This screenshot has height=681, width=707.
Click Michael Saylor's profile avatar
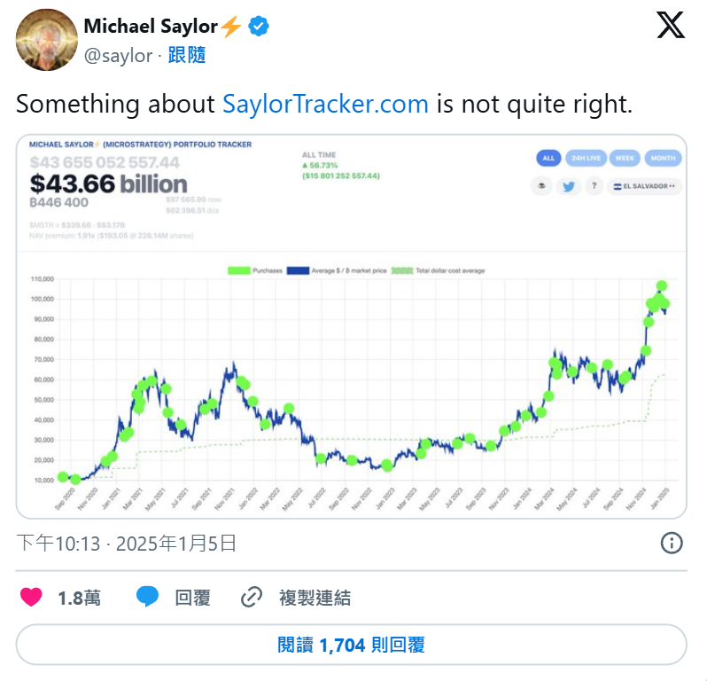46,40
